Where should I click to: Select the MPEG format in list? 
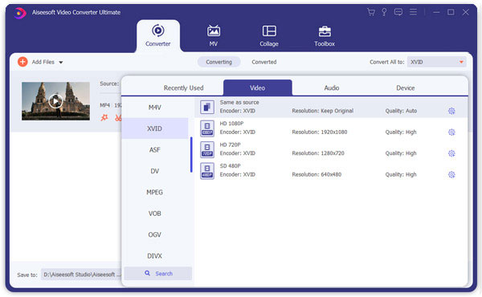coord(154,193)
